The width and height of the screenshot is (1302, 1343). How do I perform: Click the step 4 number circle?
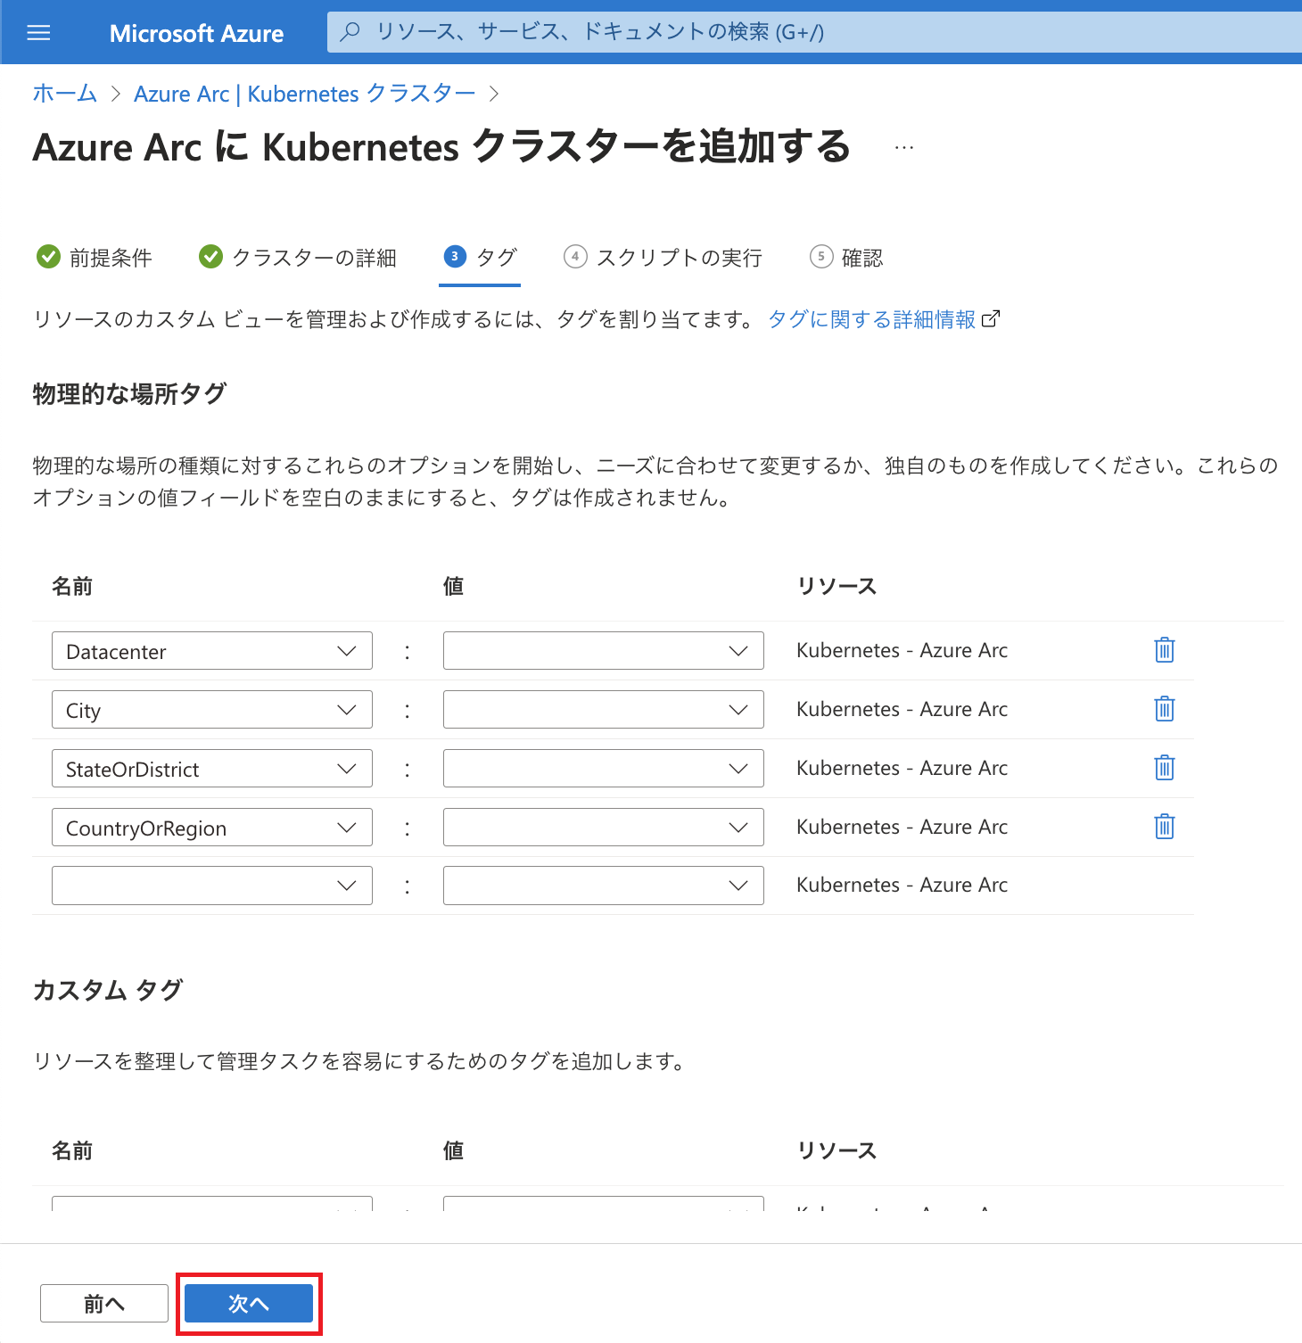[575, 257]
